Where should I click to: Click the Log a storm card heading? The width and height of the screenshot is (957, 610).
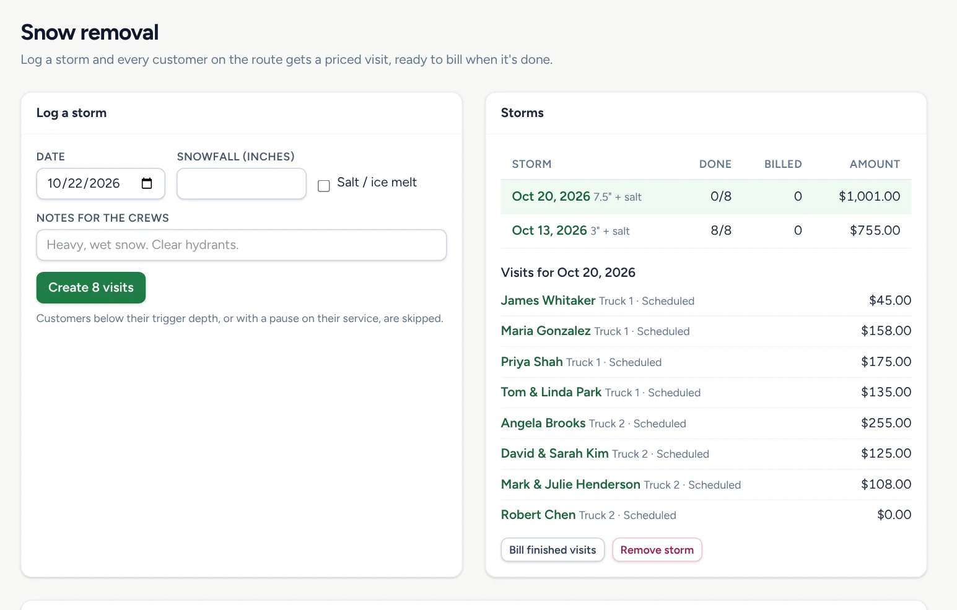point(71,113)
